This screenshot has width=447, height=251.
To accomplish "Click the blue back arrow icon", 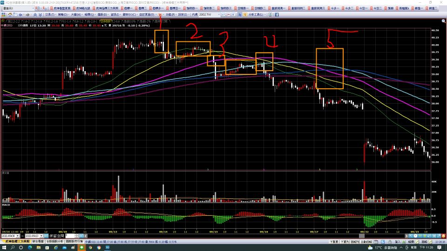I will coord(20,14).
